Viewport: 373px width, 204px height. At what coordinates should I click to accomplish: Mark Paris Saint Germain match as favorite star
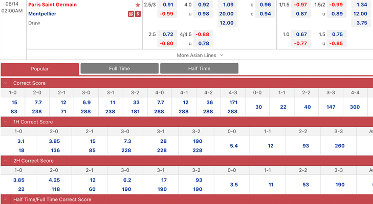(x=138, y=5)
